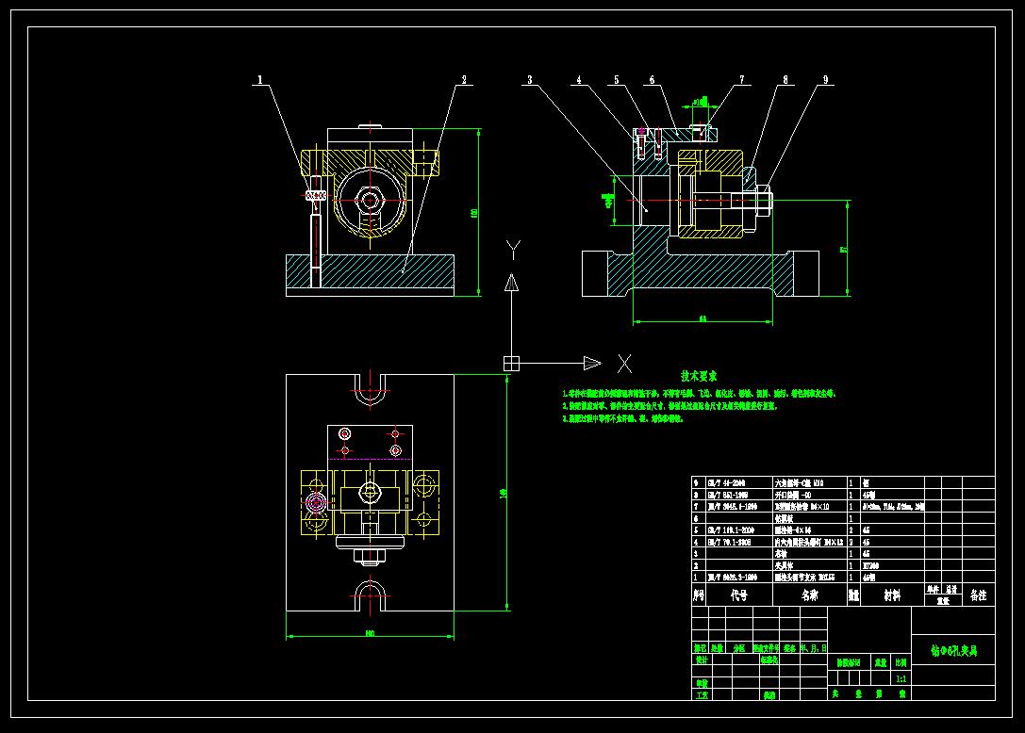Select balloon number 2 callout
1025x733 pixels.
464,80
